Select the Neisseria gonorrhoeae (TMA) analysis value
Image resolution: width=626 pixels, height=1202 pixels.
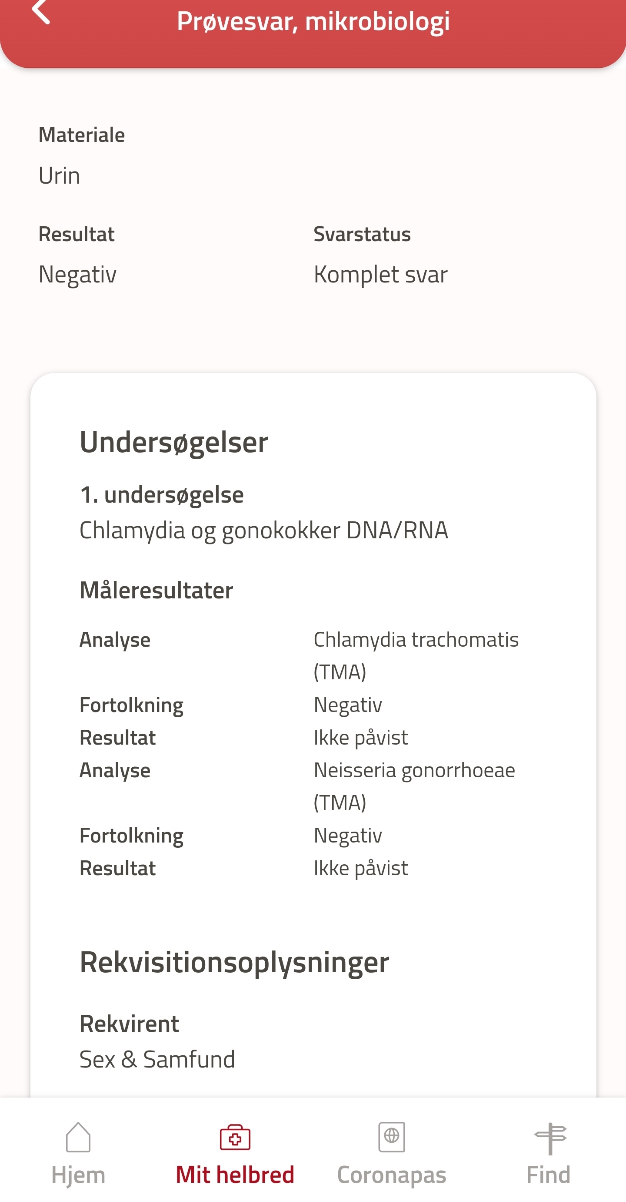point(414,786)
